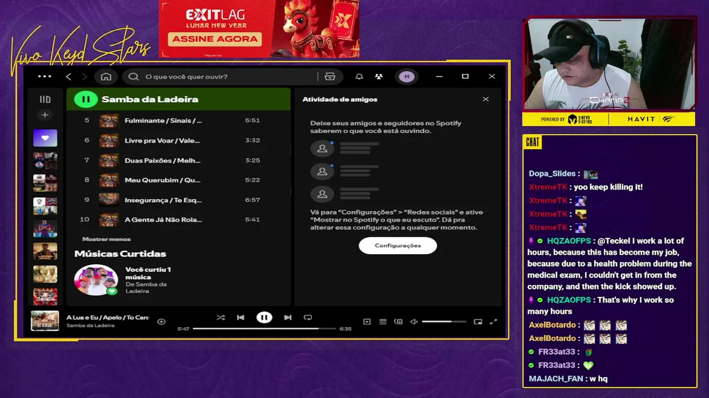Click the ExitLag 'ASSINE AGORA' banner
Viewport: 709px width, 398px height.
(x=215, y=39)
